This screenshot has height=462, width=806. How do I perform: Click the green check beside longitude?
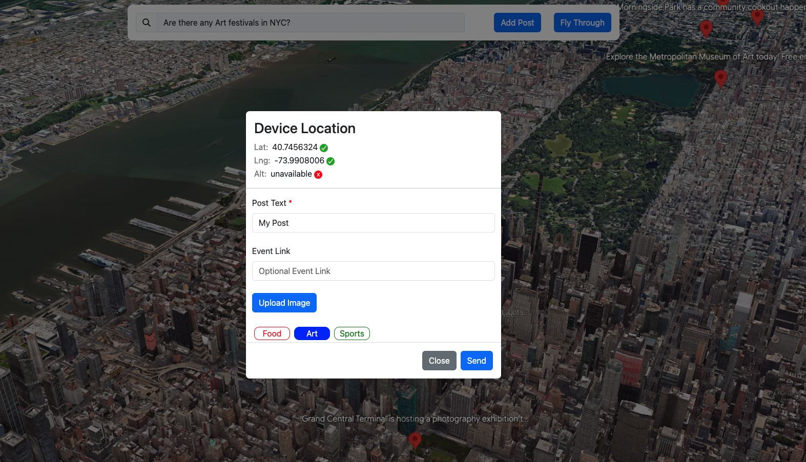(x=330, y=161)
